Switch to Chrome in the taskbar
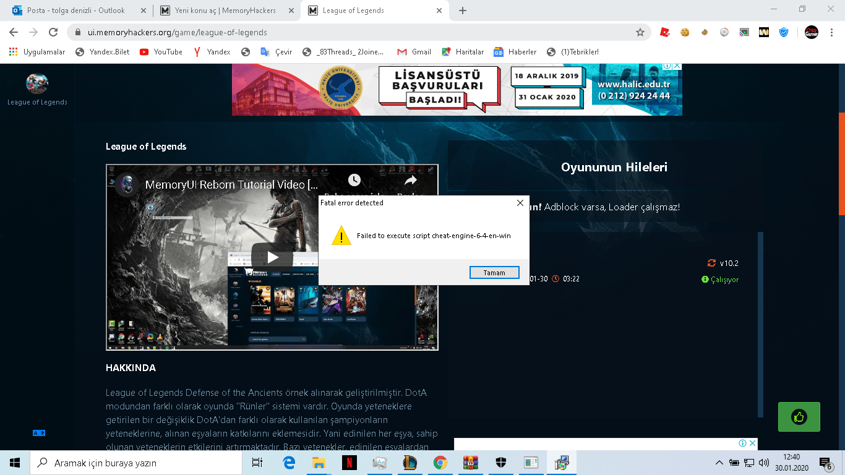Image resolution: width=845 pixels, height=475 pixels. [440, 463]
